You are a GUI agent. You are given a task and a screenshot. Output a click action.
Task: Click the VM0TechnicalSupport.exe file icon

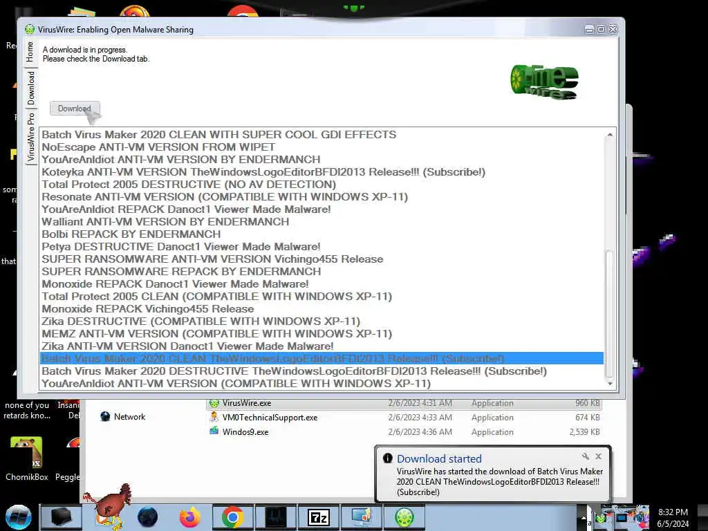(x=214, y=417)
